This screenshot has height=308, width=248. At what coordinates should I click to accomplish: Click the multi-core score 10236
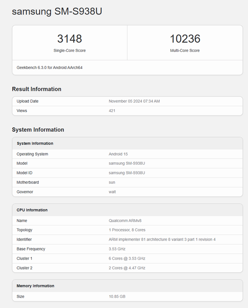tap(185, 39)
